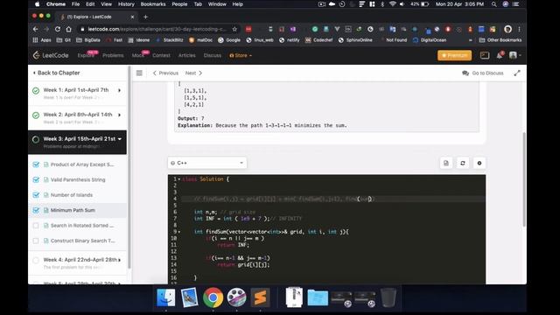Image resolution: width=560 pixels, height=315 pixels.
Task: Click the Wi-Fi status icon
Action: click(392, 4)
